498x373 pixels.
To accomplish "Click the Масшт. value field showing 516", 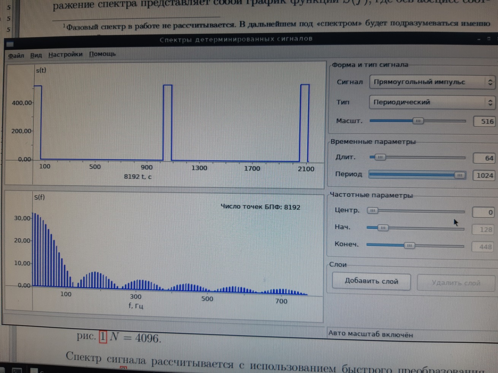I will pos(484,122).
